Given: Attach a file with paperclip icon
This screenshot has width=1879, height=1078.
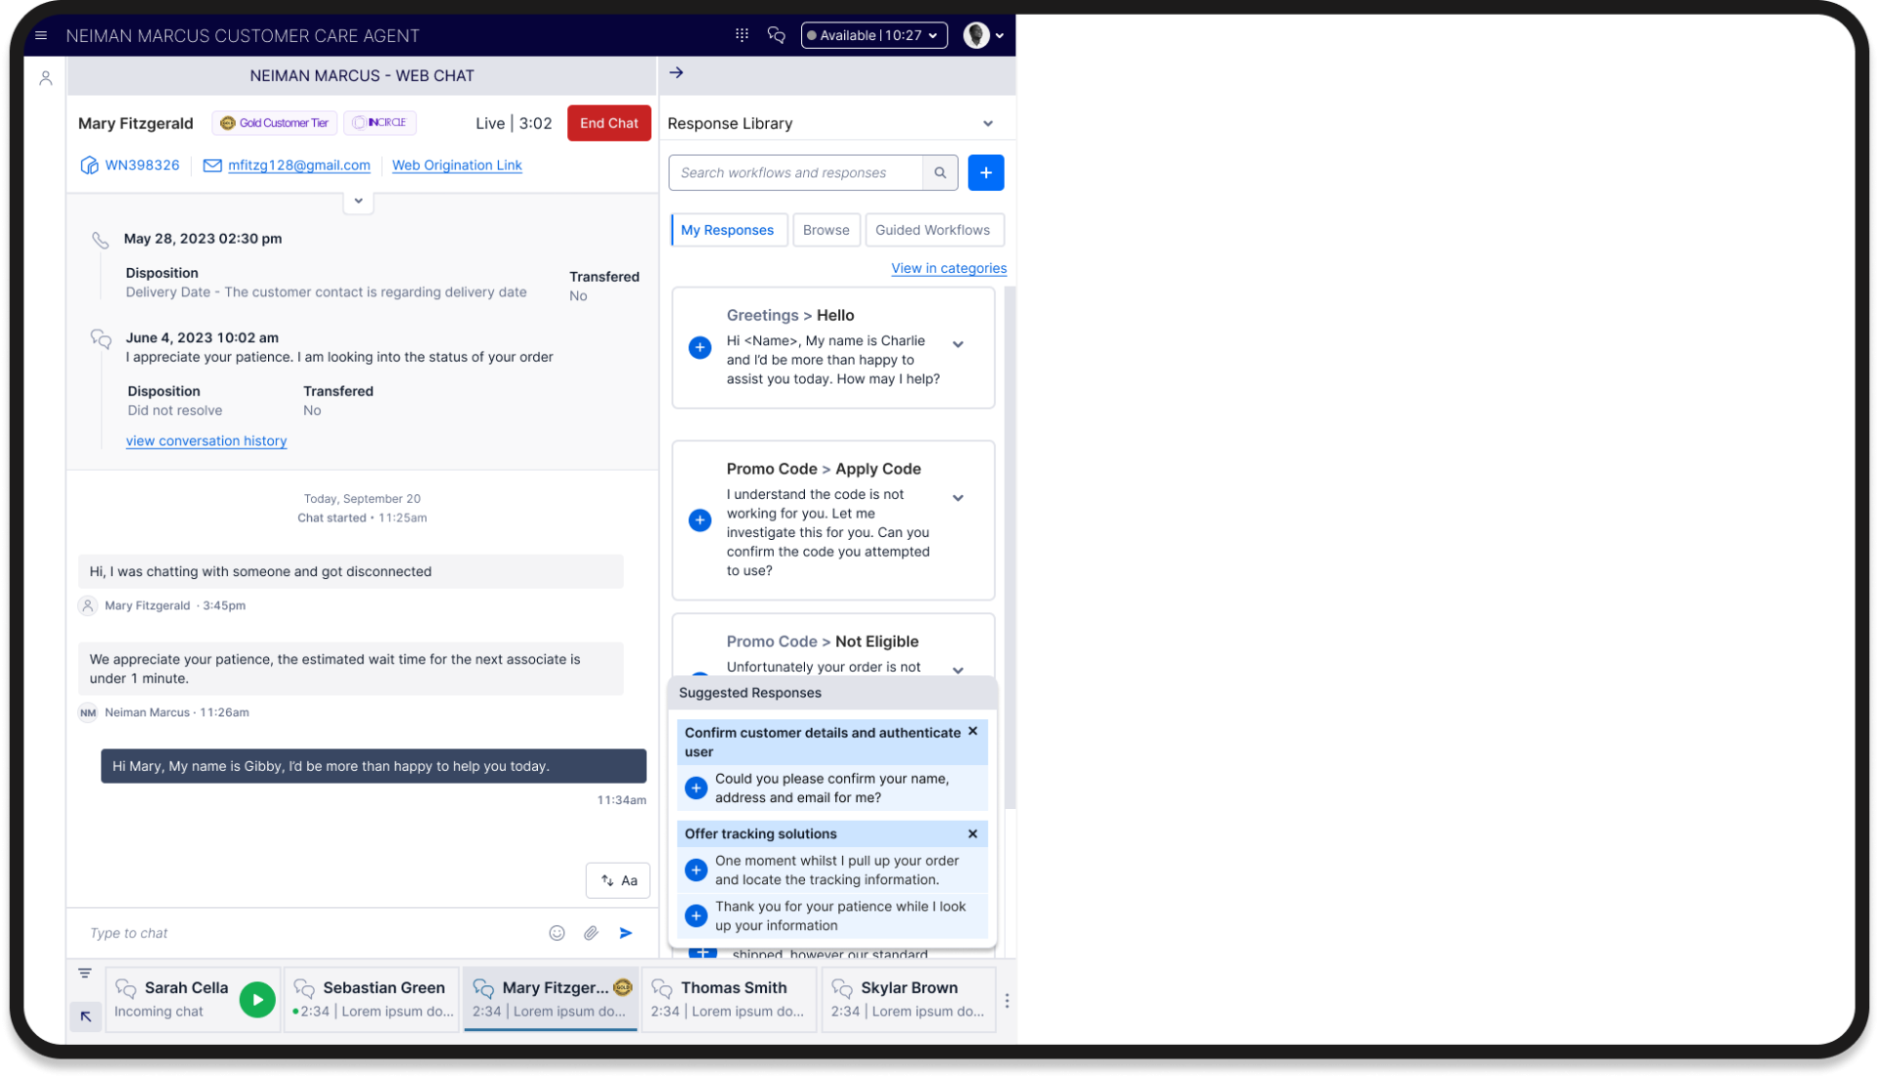Looking at the screenshot, I should point(591,933).
